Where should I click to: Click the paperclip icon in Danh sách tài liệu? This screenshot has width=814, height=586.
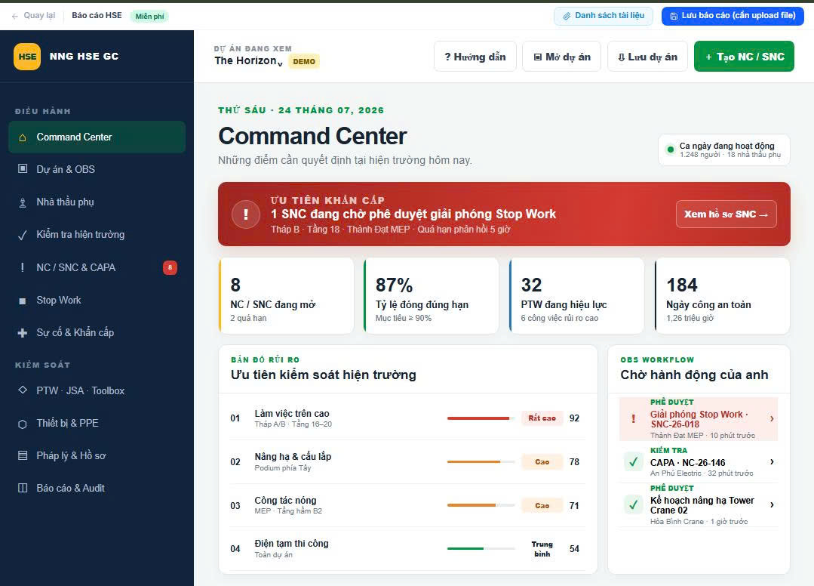[567, 16]
